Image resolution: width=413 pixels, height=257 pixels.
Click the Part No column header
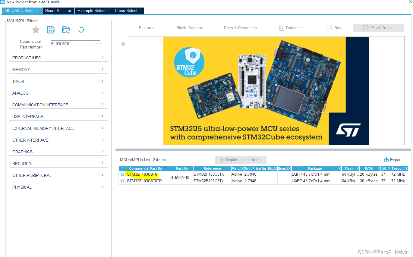tap(182, 168)
